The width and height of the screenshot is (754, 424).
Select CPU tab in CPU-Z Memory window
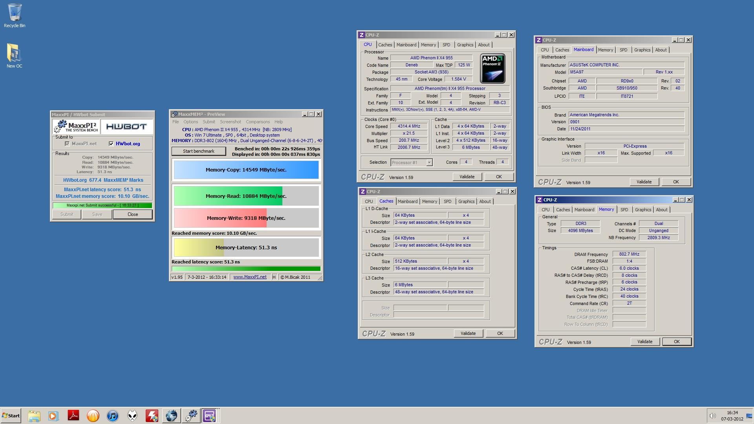pos(546,210)
